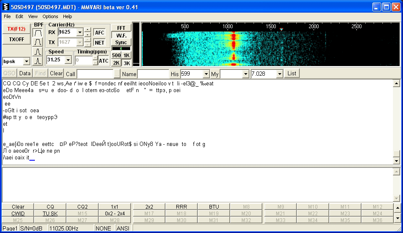Select the second BPF filter shape icon
The image size is (403, 233).
[x=38, y=42]
